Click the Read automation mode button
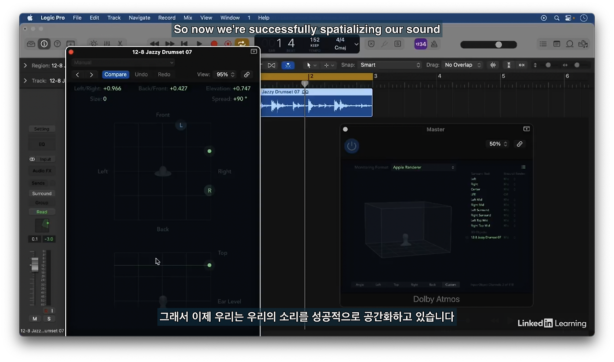614x362 pixels. [42, 212]
